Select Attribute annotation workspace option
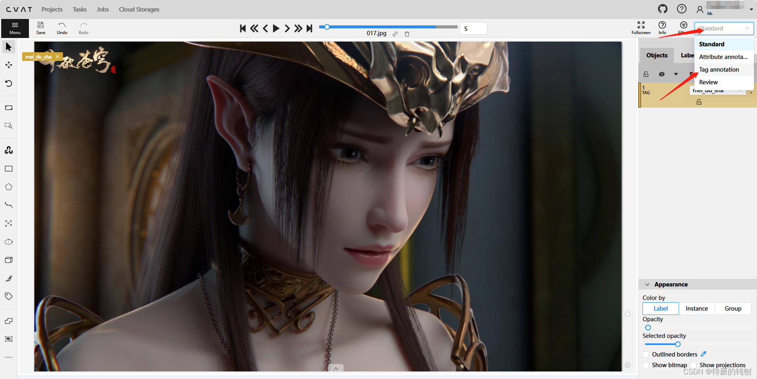 coord(724,57)
